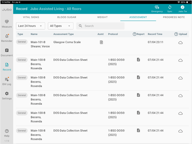Click Jubo Assisted Living - All floors title

click(56, 9)
